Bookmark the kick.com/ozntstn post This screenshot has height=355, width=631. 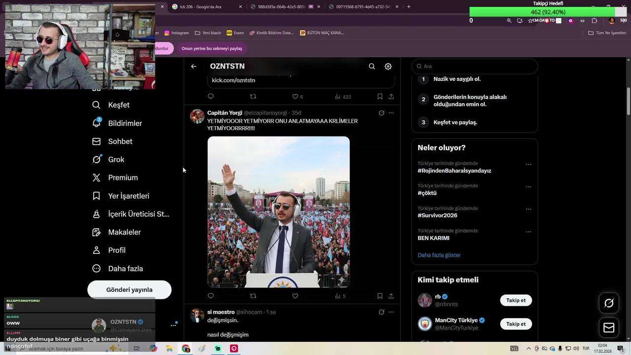tap(380, 97)
